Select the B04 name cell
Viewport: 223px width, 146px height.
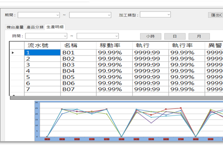click(78, 71)
